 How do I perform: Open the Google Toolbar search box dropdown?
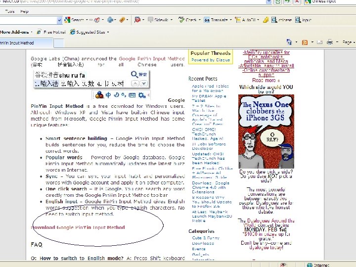click(x=59, y=20)
